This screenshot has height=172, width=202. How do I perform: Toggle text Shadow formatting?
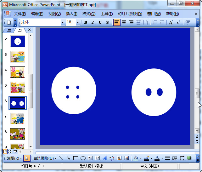(107, 22)
